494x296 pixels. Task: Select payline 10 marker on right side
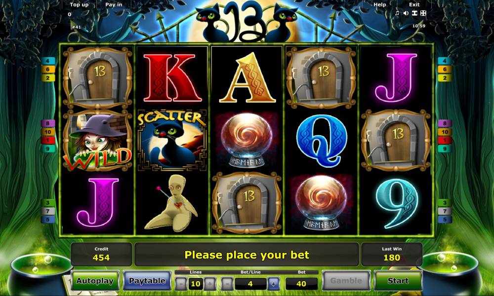[444, 132]
